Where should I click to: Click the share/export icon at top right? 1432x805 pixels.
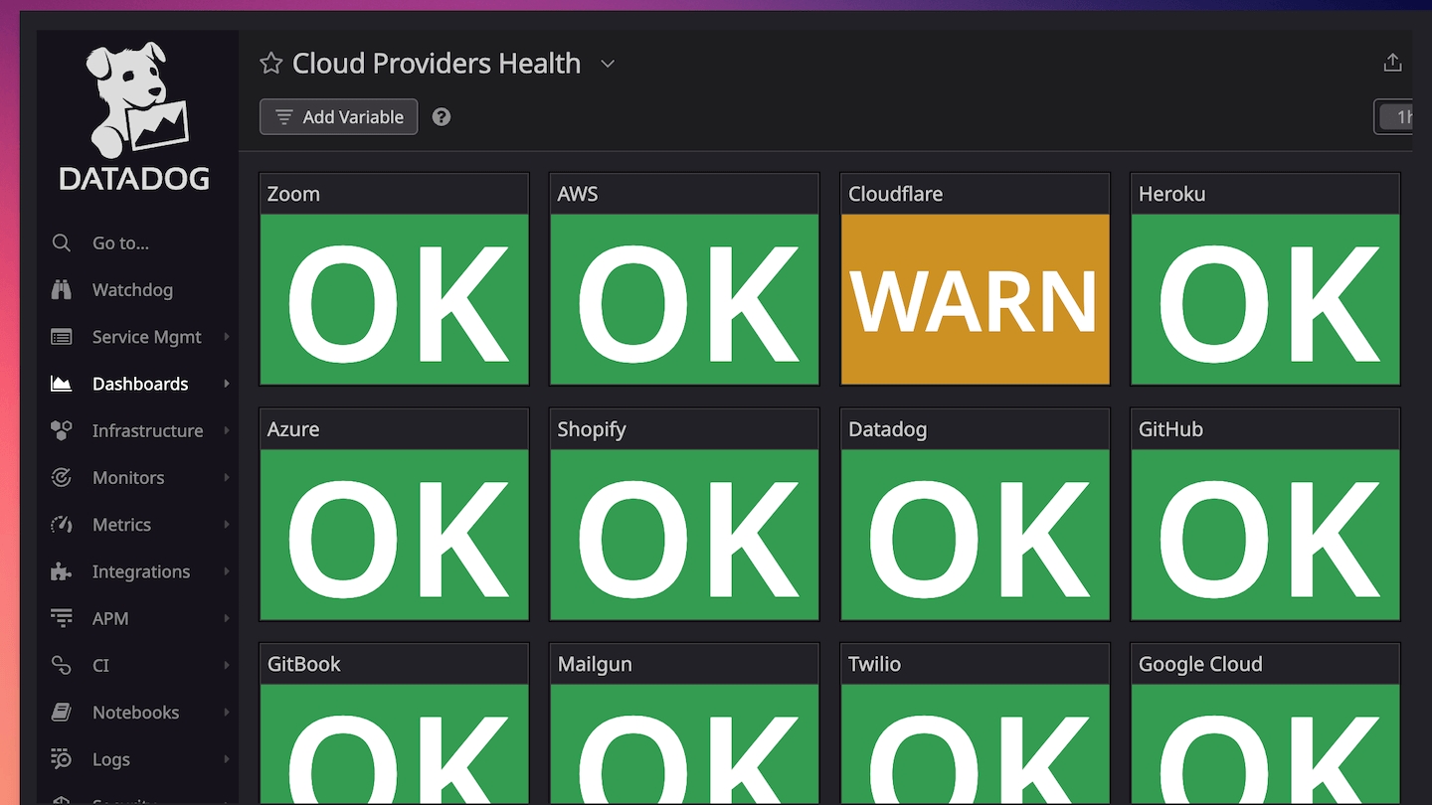[1392, 63]
